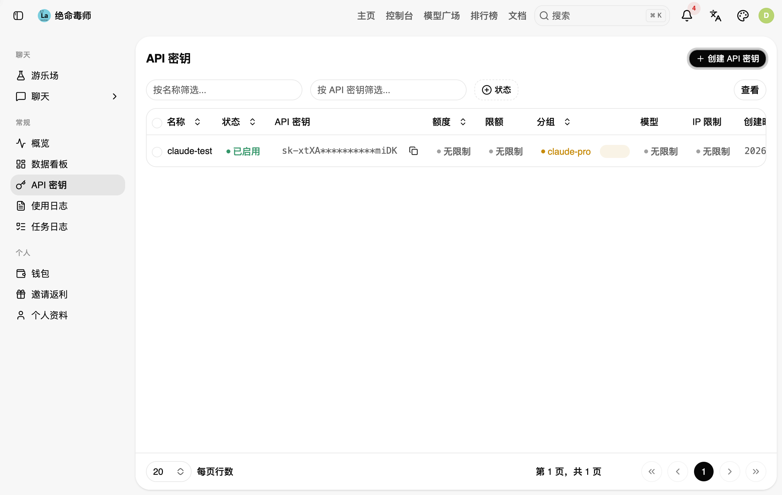Toggle the sidebar panel icon
The width and height of the screenshot is (782, 495).
[x=18, y=16]
